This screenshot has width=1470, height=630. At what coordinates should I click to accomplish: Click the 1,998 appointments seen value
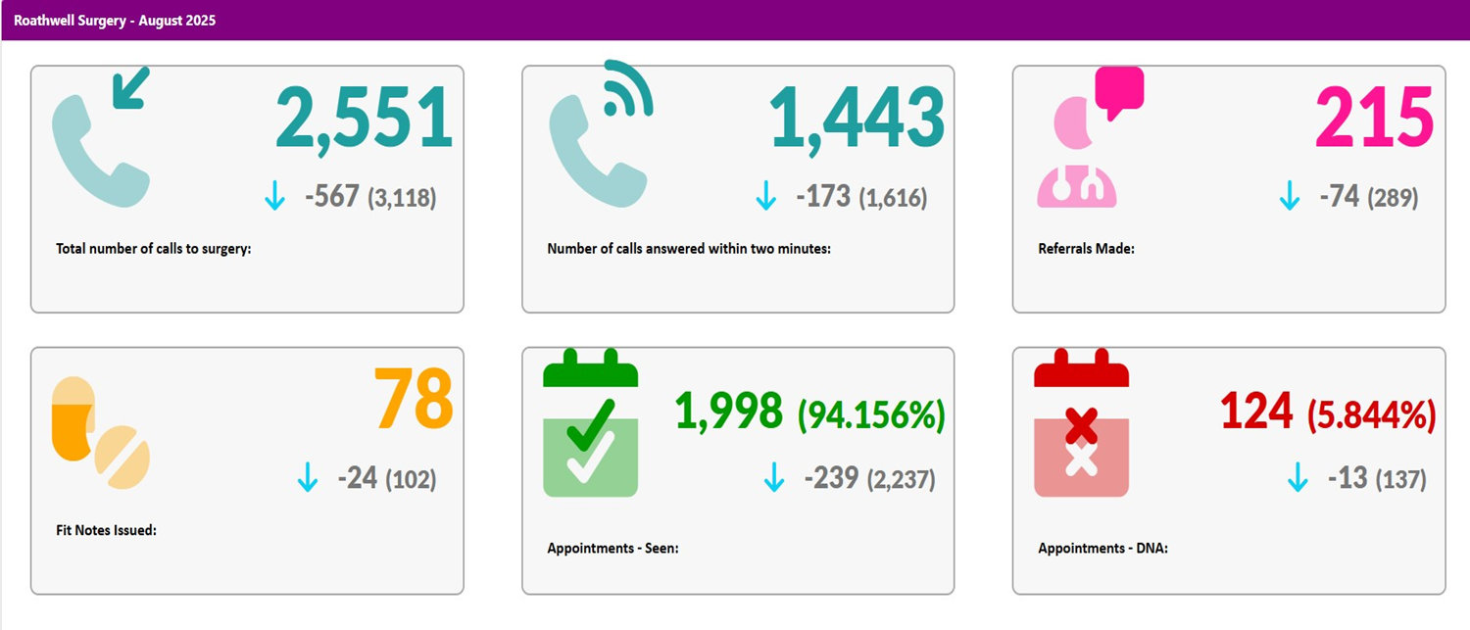728,412
